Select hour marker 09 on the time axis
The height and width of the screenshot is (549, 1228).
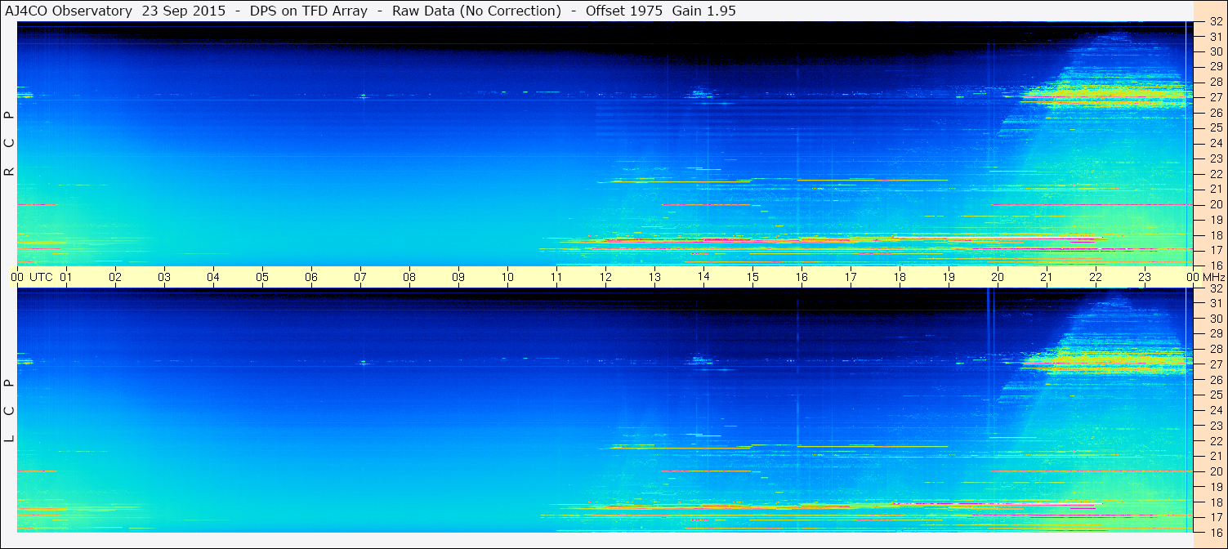(x=458, y=277)
